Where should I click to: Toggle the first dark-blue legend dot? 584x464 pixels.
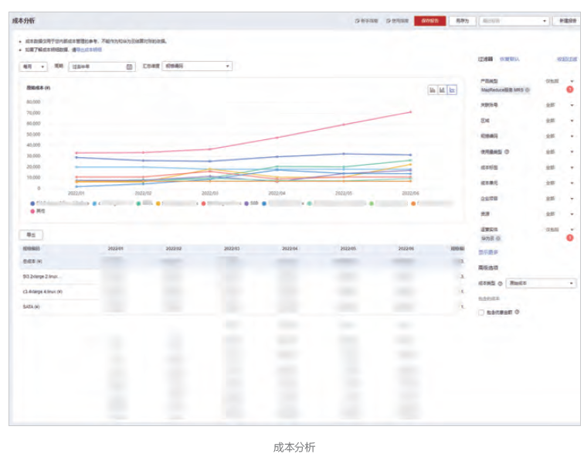(32, 203)
